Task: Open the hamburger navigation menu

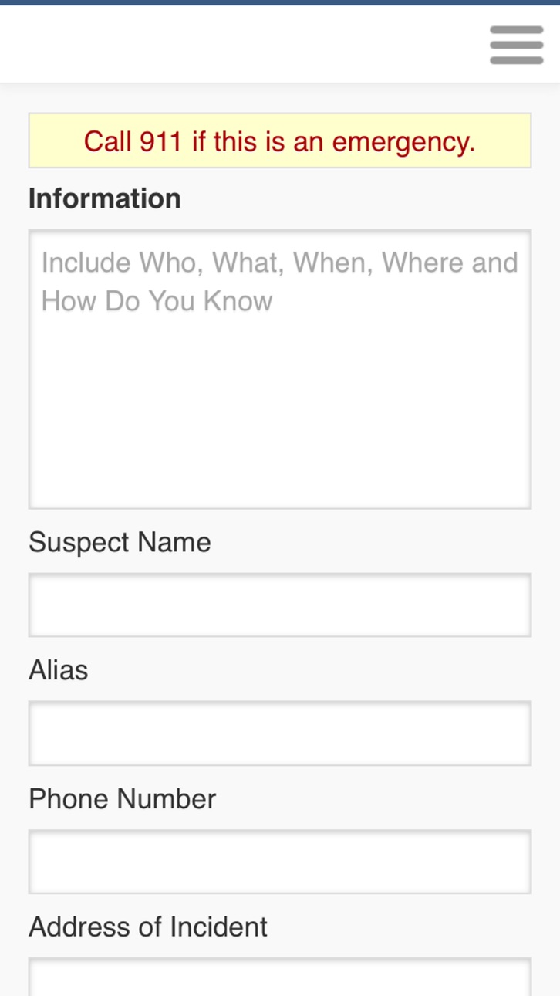Action: point(516,45)
